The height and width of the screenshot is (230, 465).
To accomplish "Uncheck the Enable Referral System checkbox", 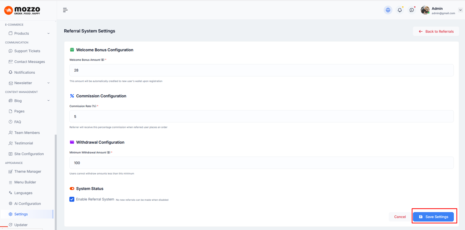I will coord(72,199).
